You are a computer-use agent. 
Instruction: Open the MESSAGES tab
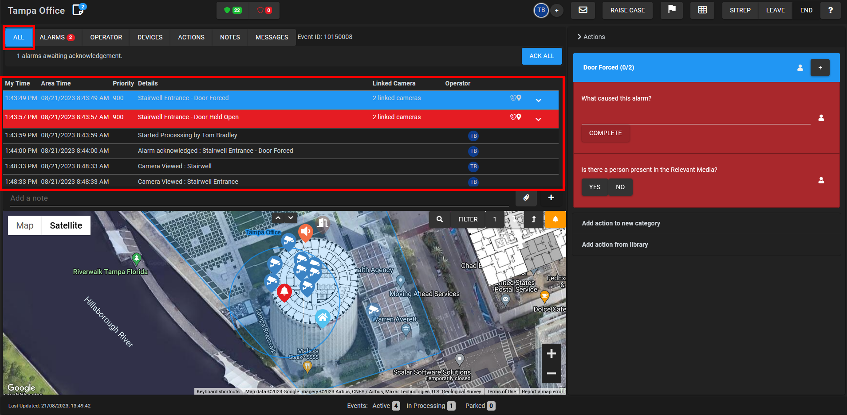(x=272, y=37)
